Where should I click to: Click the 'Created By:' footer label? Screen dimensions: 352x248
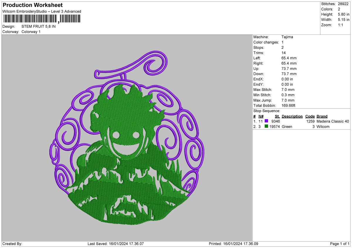tap(12, 244)
